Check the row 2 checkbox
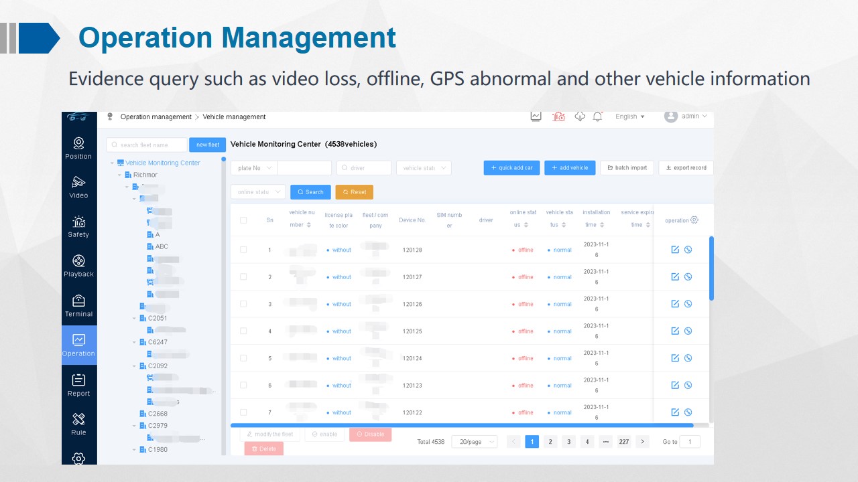Image resolution: width=858 pixels, height=482 pixels. click(243, 276)
